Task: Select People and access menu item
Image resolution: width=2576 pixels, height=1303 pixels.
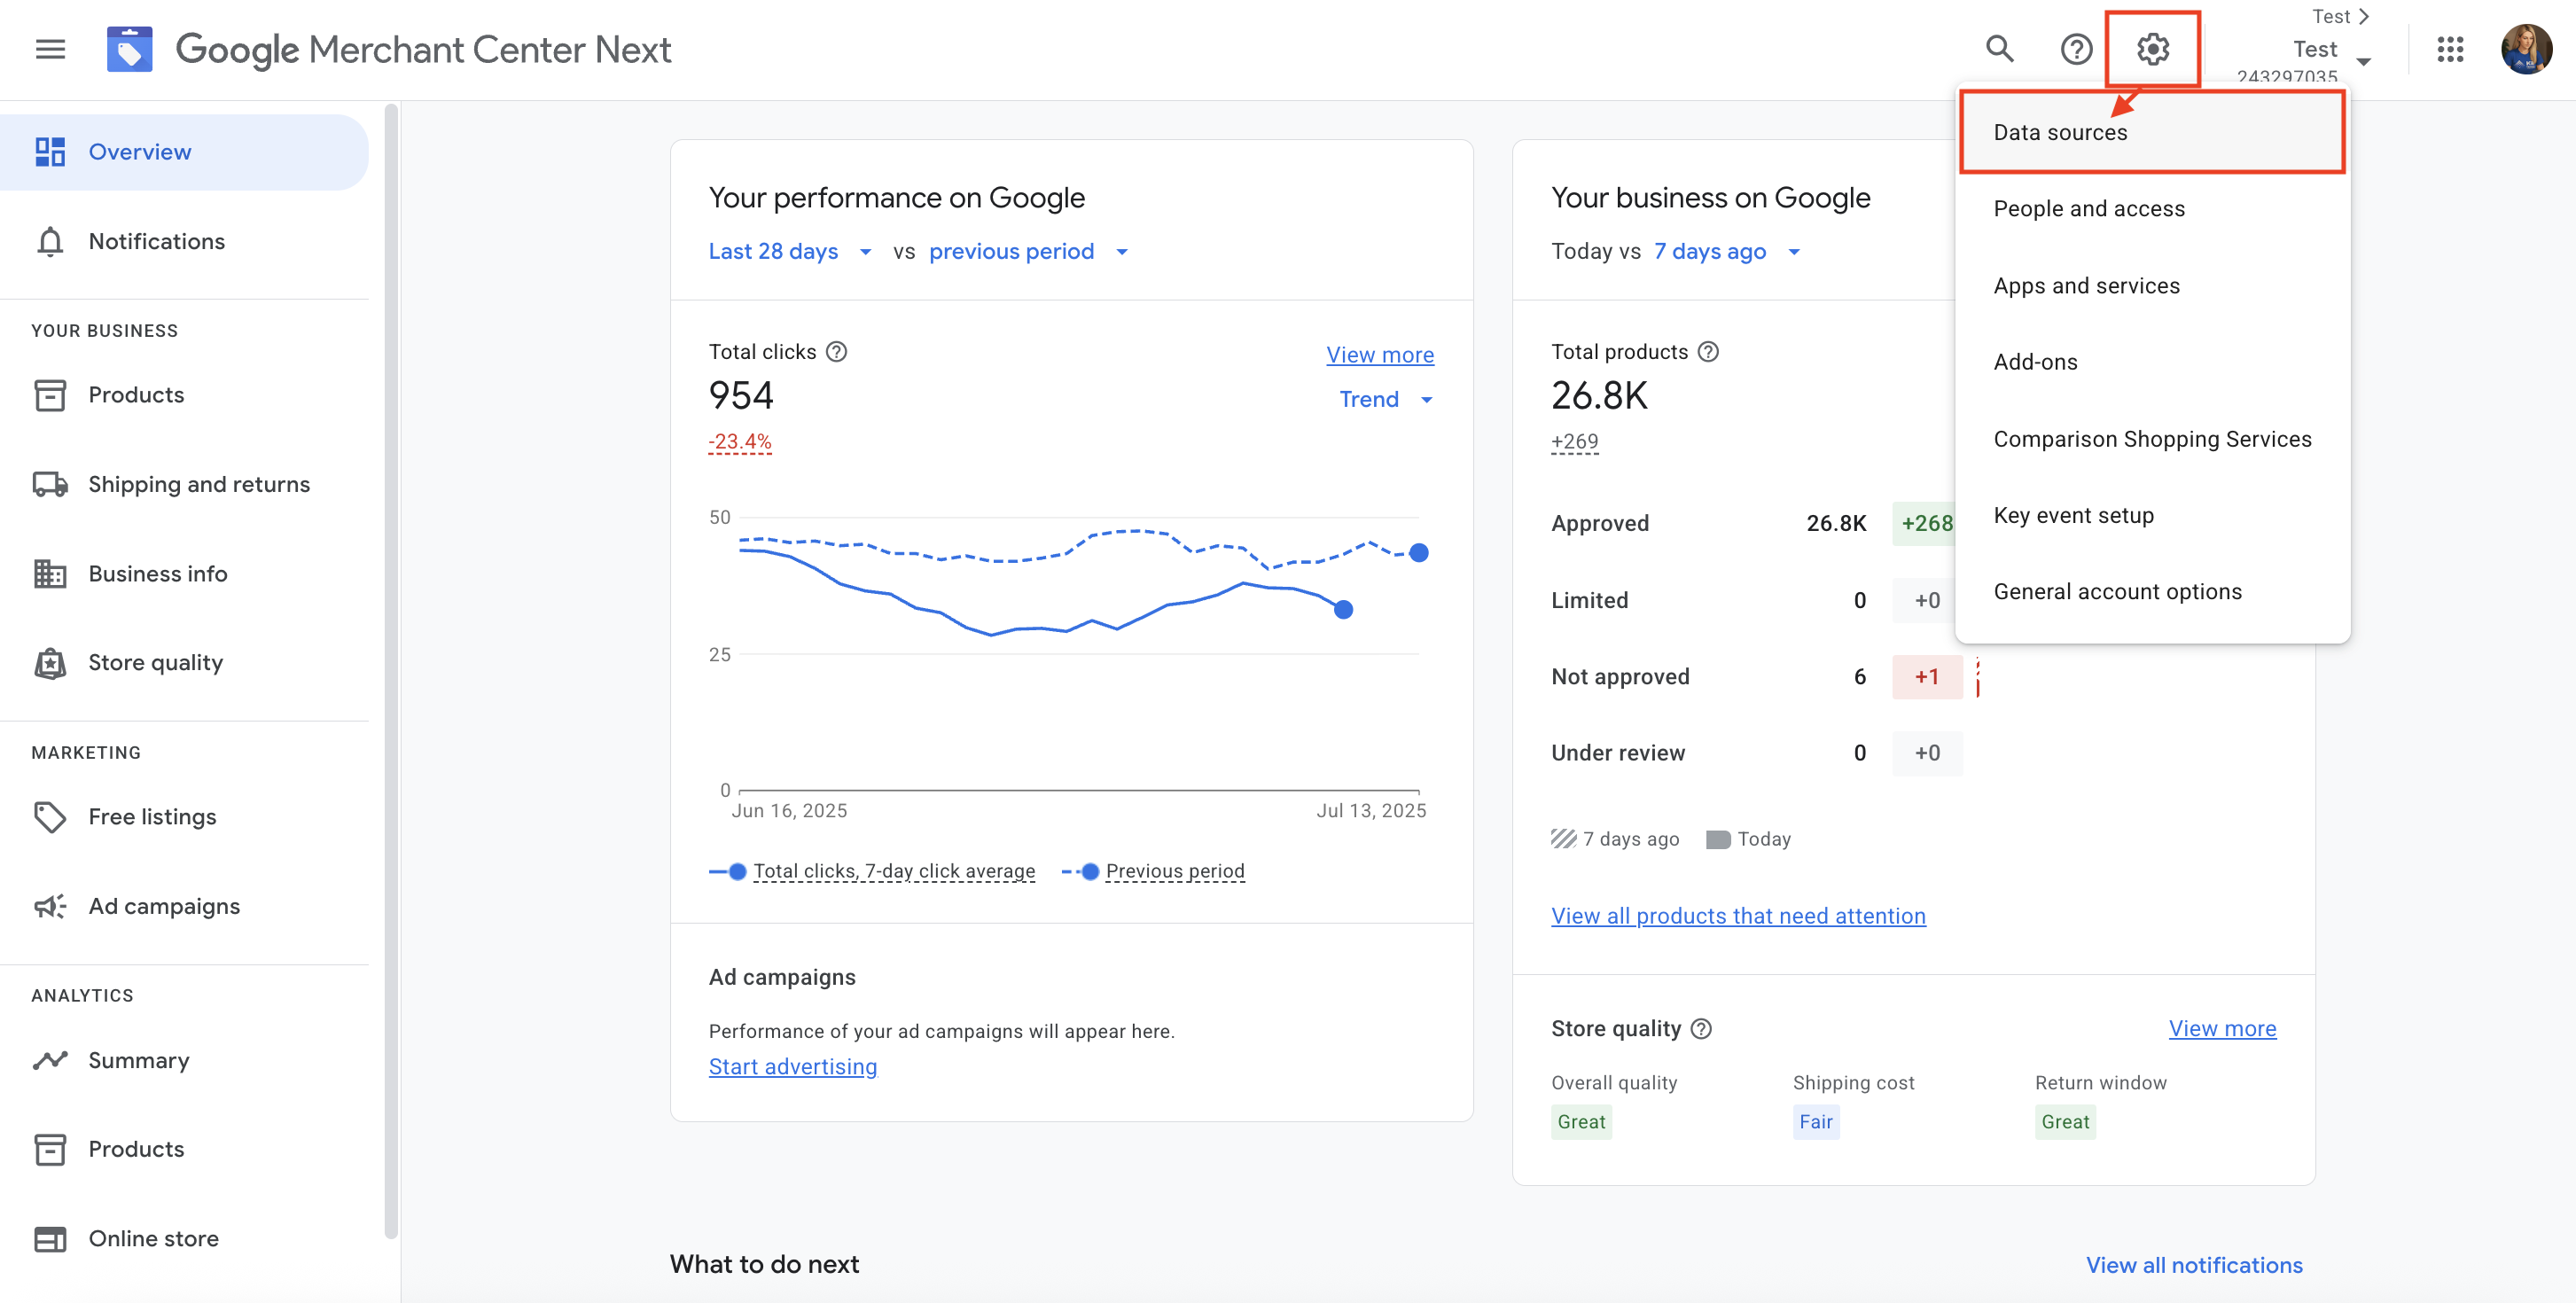Action: pos(2152,209)
